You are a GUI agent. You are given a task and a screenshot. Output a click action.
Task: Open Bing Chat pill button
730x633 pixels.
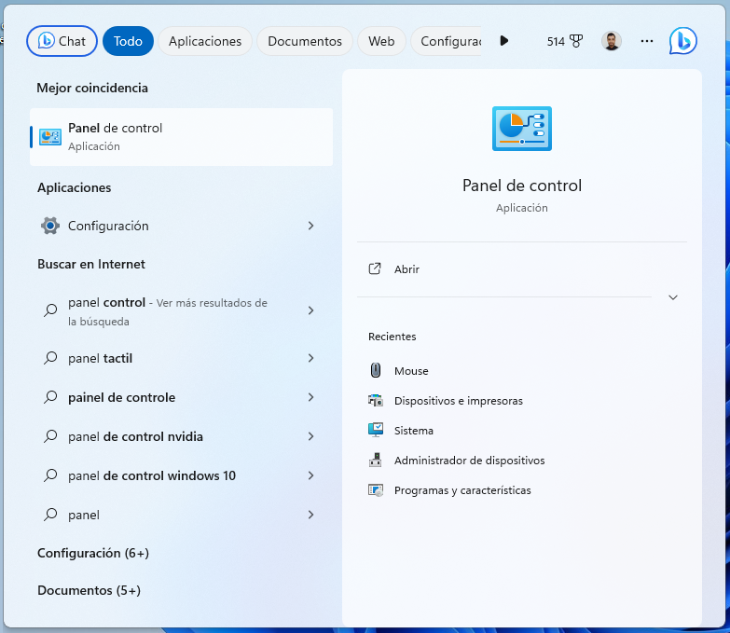pos(62,41)
